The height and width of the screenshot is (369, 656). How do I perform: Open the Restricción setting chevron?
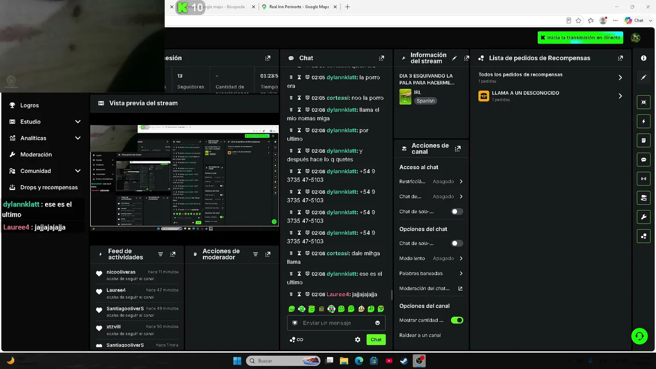pyautogui.click(x=461, y=181)
